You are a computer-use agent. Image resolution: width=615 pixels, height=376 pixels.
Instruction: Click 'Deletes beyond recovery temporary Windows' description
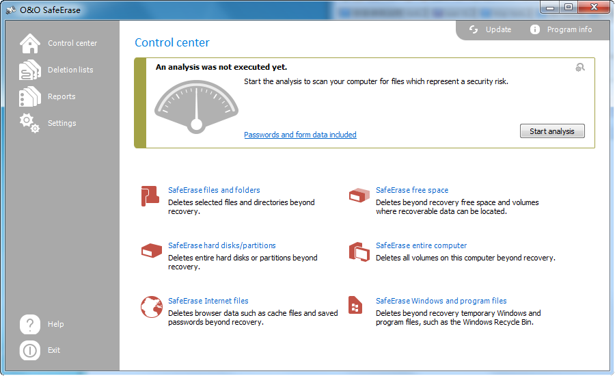coord(459,317)
